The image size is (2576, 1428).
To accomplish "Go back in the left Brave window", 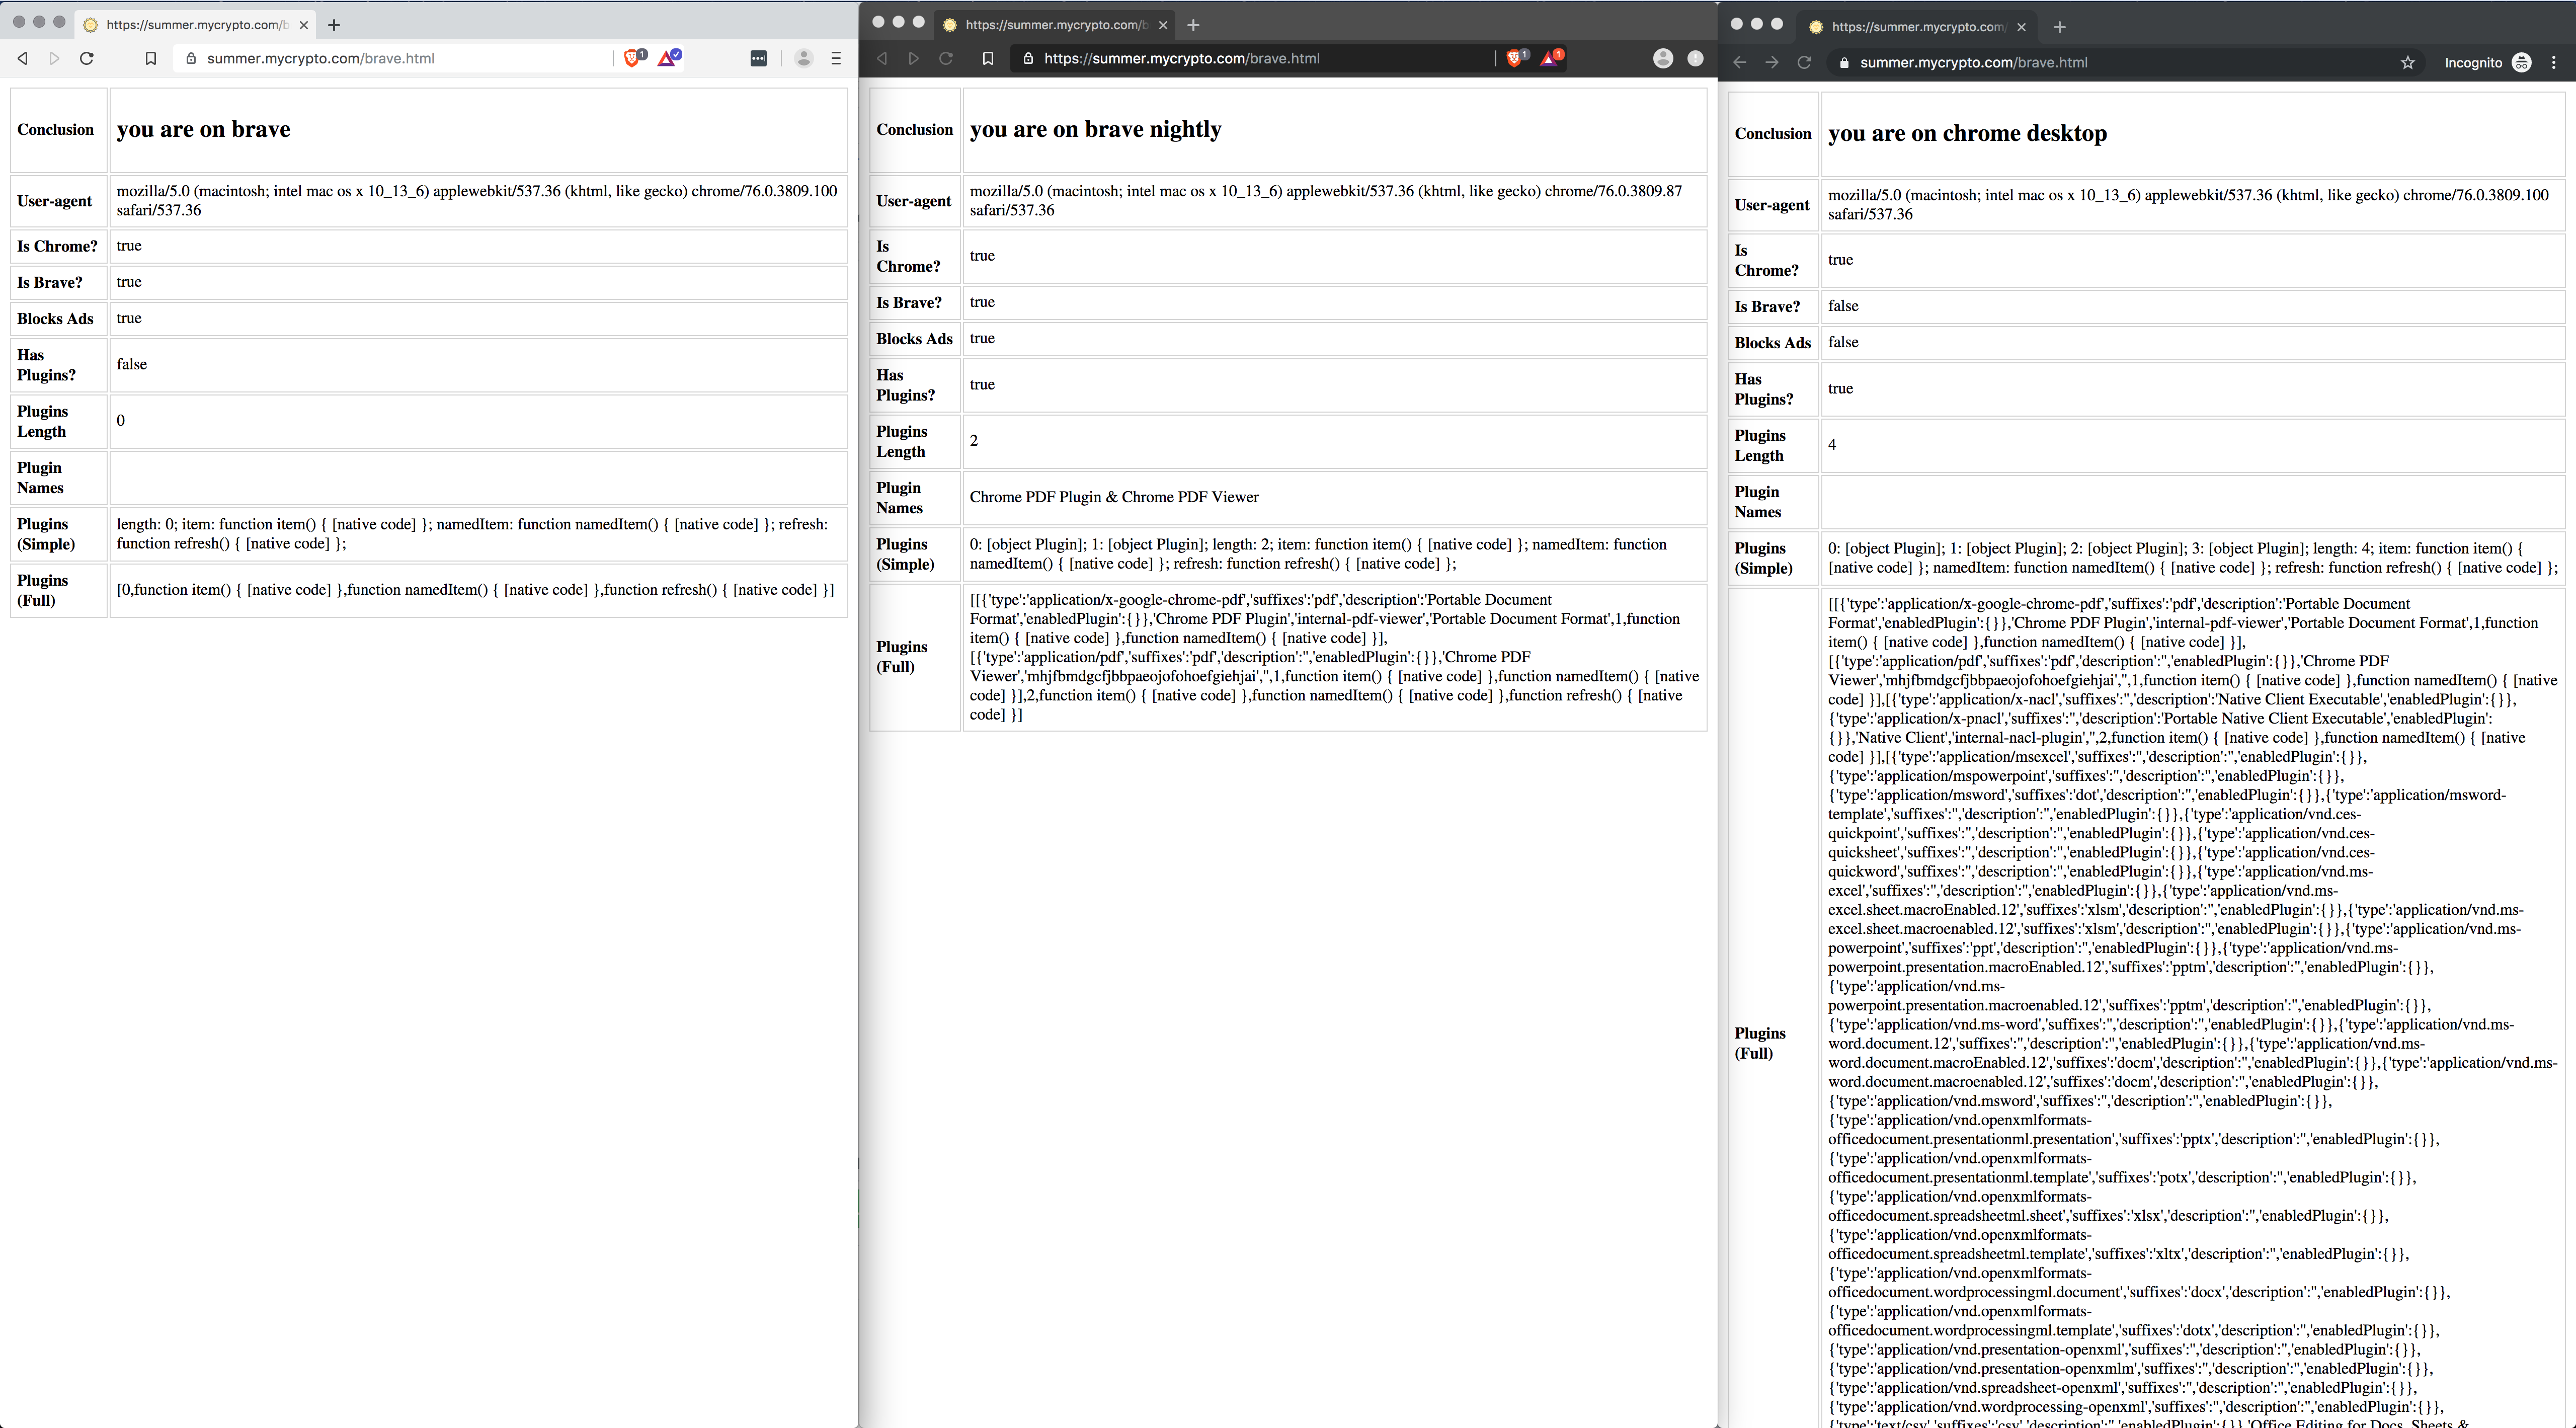I will click(22, 58).
